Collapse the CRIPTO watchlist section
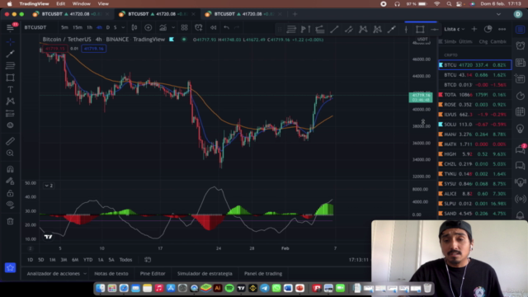Image resolution: width=528 pixels, height=297 pixels. (x=450, y=55)
